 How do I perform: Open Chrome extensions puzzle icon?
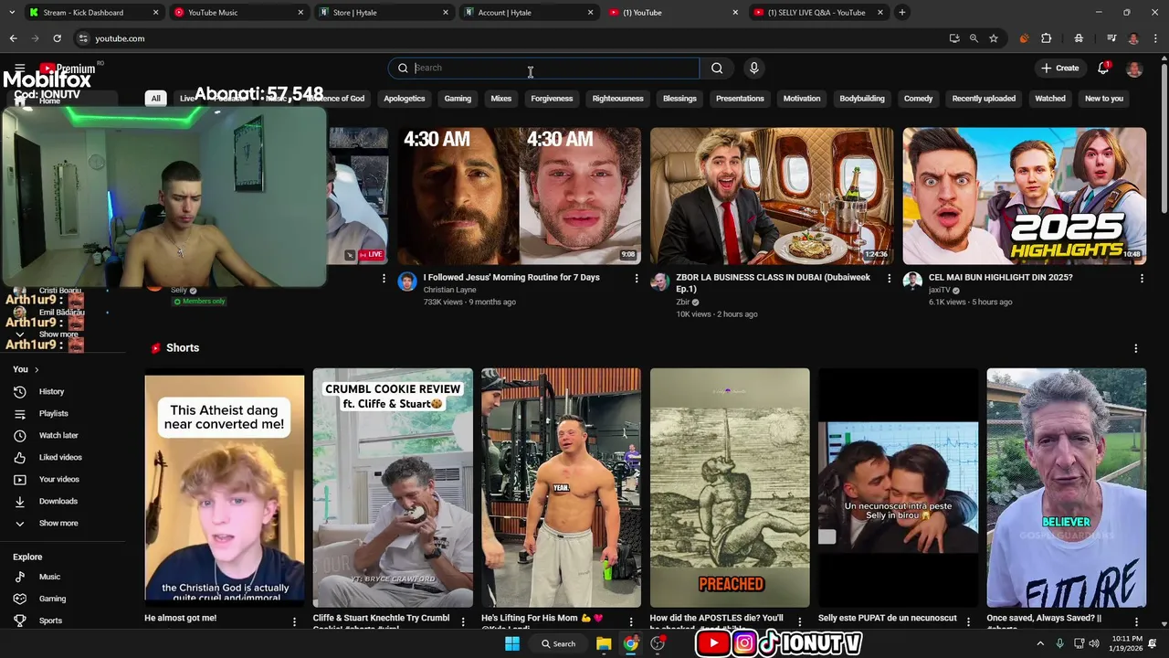[1047, 38]
